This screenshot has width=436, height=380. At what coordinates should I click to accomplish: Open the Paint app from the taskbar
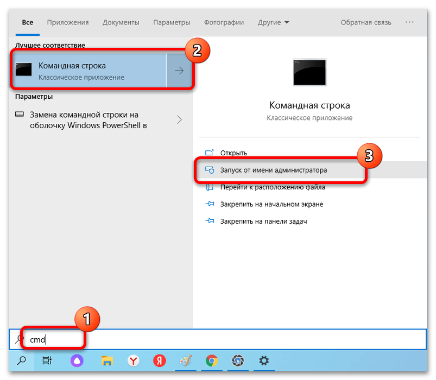coord(186,361)
